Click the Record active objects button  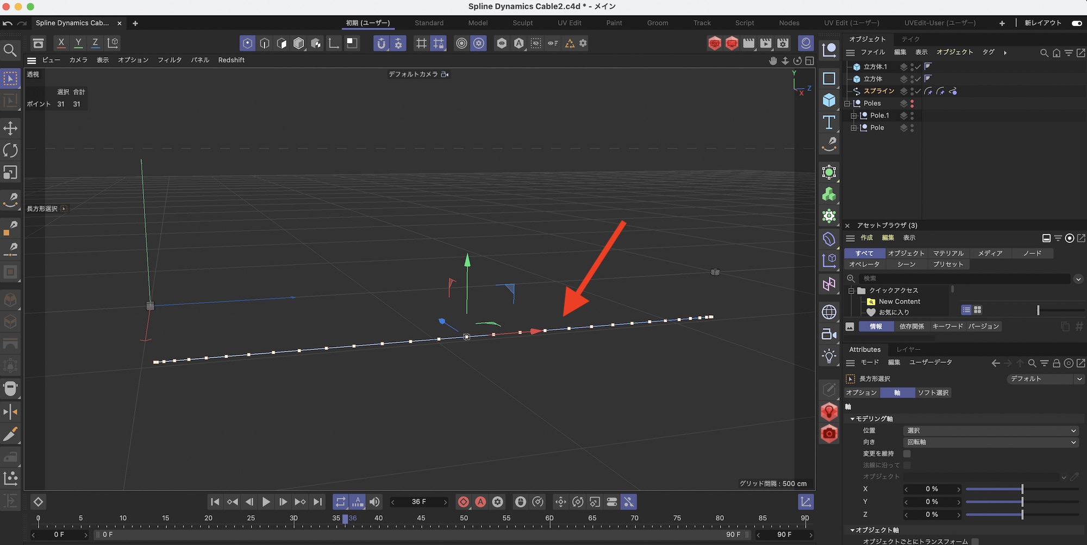coord(463,502)
